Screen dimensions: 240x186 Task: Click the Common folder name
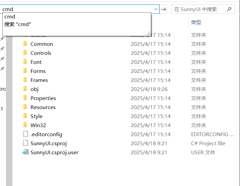point(42,44)
